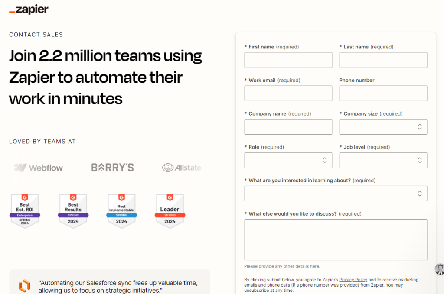Open Zapier's Privacy Policy link
Screen dimensions: 444x294
[x=353, y=280]
